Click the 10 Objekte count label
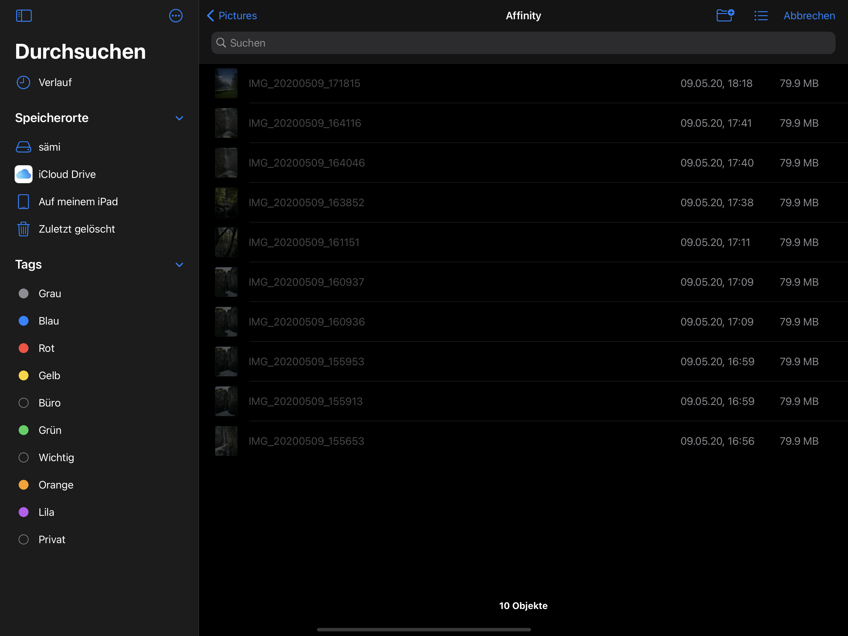Screen dimensions: 848x636 pos(523,606)
